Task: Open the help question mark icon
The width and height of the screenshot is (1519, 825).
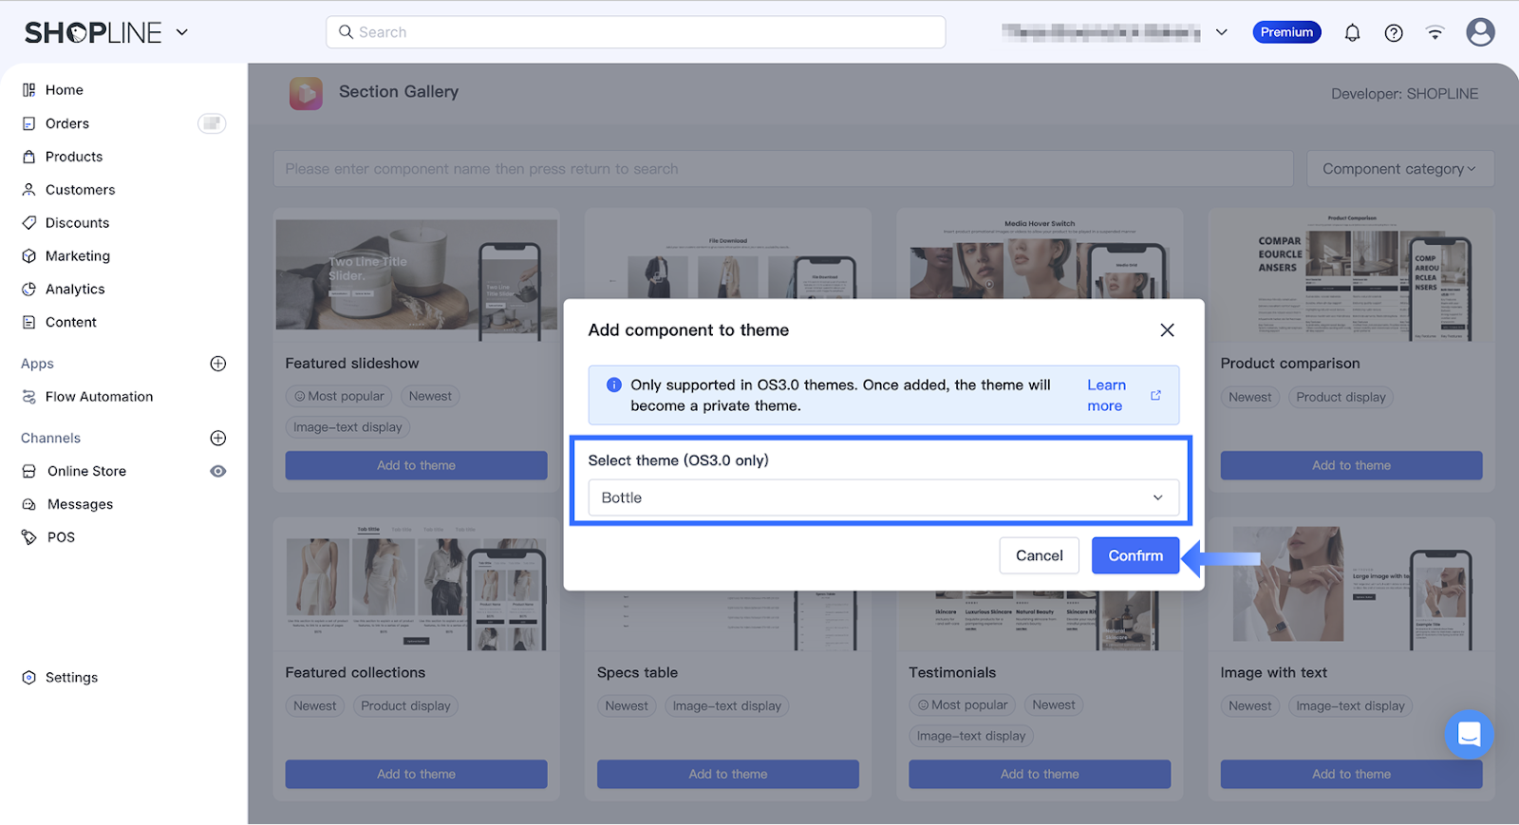Action: click(1394, 32)
